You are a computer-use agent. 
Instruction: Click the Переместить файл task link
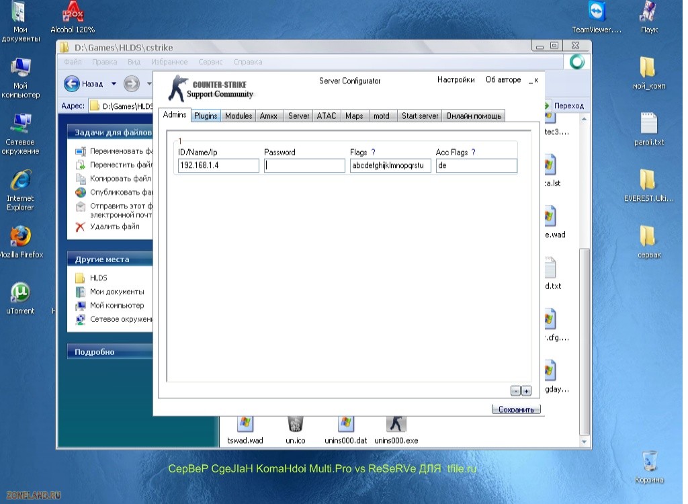tap(114, 165)
